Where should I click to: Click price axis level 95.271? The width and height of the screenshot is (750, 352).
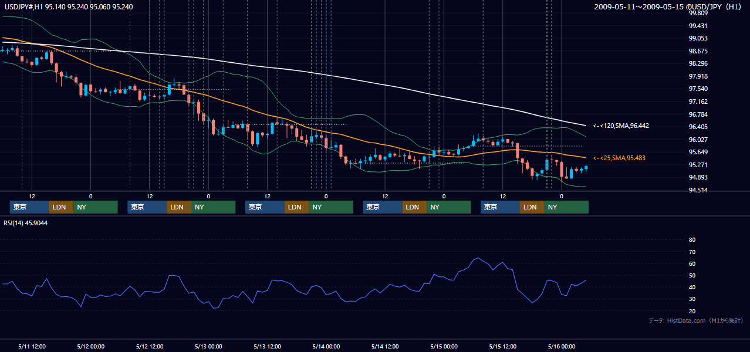(x=698, y=165)
